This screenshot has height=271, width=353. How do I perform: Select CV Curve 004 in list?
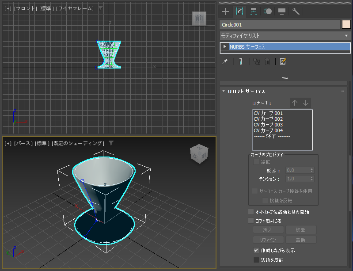tap(283, 130)
